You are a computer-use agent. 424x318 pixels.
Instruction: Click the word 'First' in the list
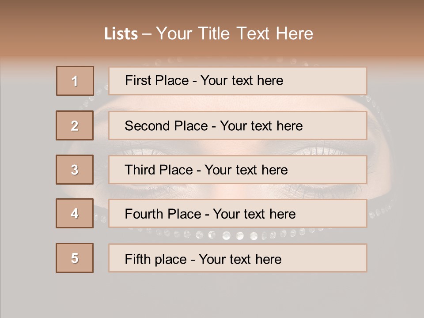click(136, 81)
